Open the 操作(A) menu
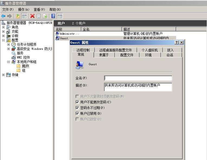Viewport: 207px width, 160px height. pyautogui.click(x=24, y=9)
